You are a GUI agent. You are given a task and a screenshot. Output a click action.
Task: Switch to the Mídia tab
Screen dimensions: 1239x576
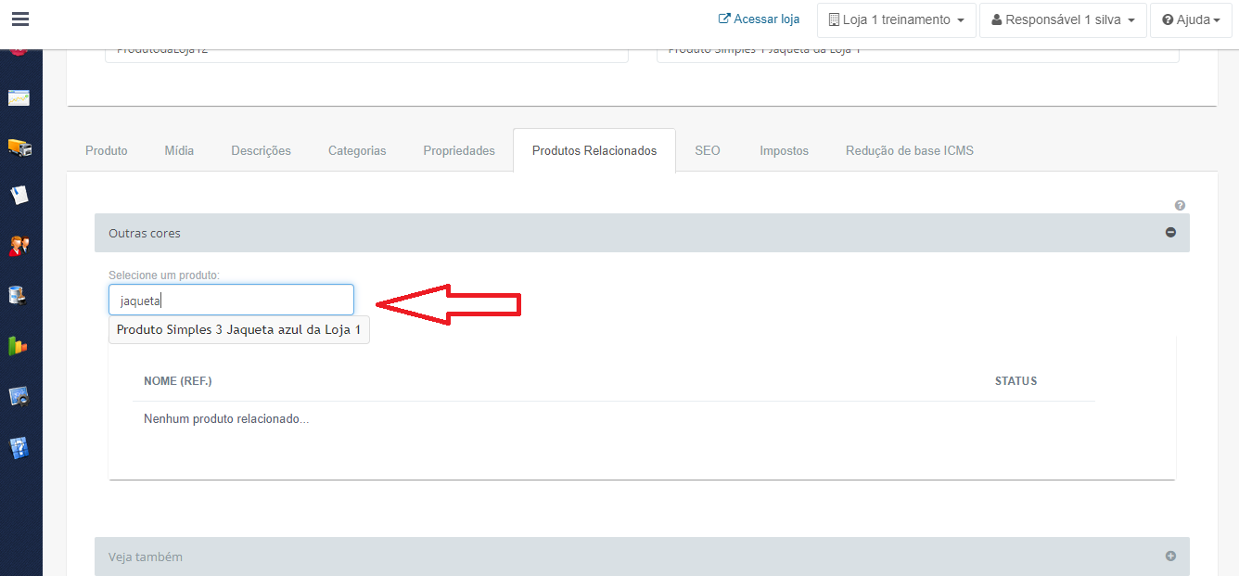pyautogui.click(x=179, y=150)
